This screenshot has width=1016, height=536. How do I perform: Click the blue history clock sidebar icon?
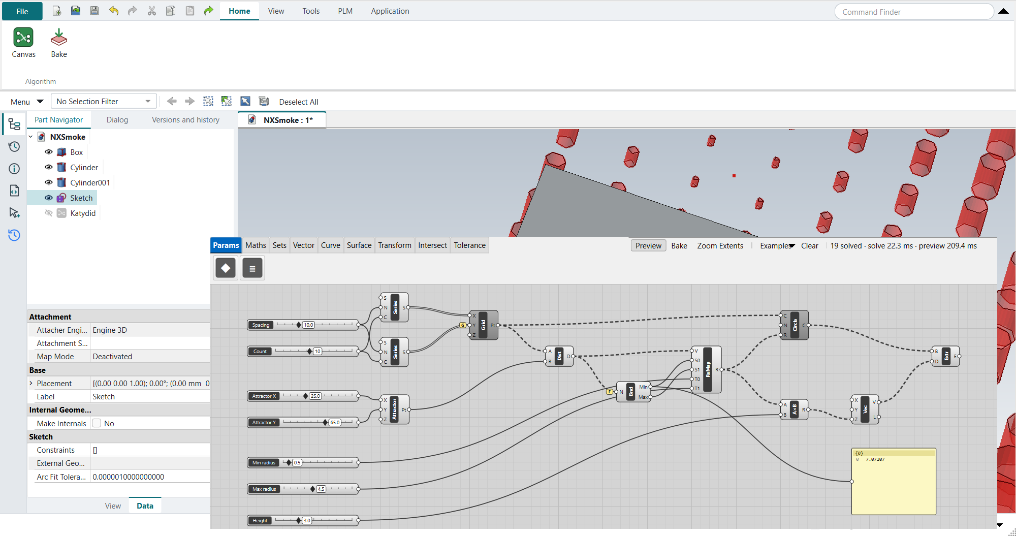14,235
